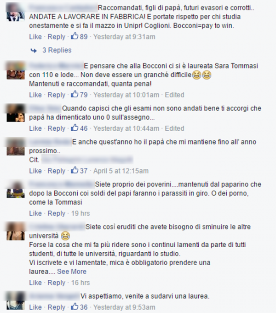Open the blurred tagged name after Cit.
This screenshot has width=276, height=313.
87,160
